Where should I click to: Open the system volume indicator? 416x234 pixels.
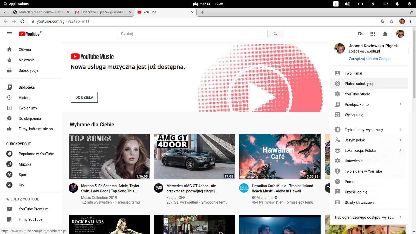[x=347, y=4]
